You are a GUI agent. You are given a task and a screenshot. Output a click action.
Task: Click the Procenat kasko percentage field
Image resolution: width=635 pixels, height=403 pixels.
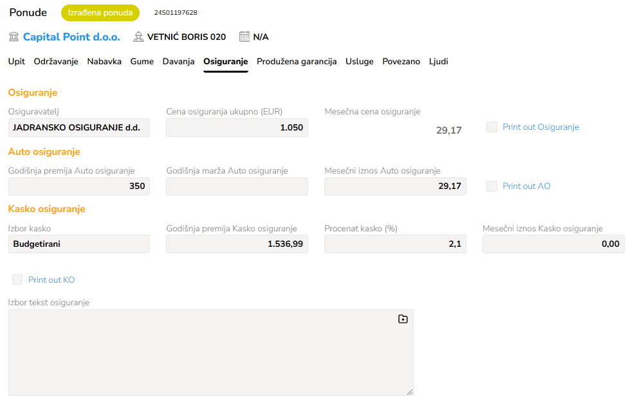[395, 244]
